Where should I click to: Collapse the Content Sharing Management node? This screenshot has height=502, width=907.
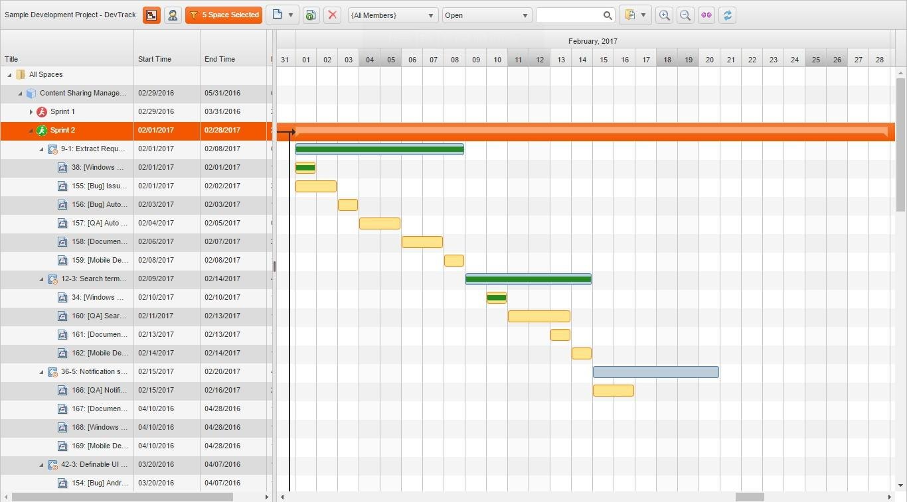pyautogui.click(x=20, y=94)
